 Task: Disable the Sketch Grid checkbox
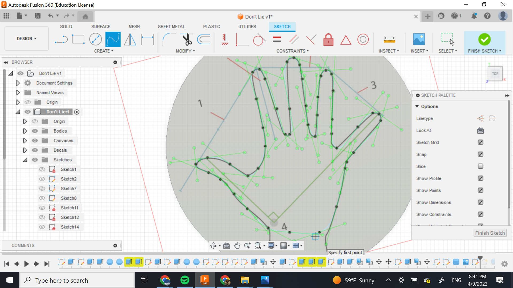click(480, 142)
